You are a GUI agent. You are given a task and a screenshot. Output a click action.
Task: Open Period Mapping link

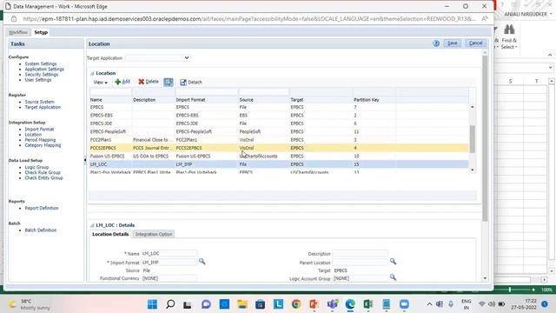[40, 140]
